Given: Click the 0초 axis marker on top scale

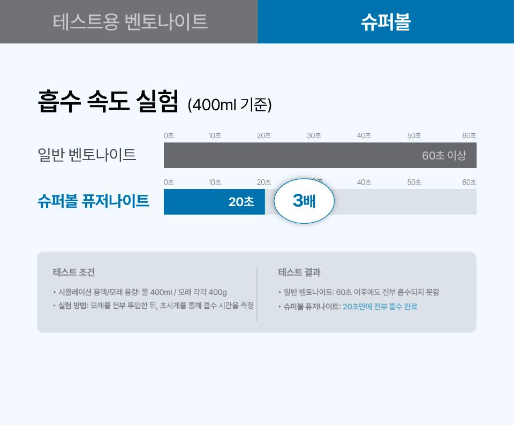Looking at the screenshot, I should 168,135.
